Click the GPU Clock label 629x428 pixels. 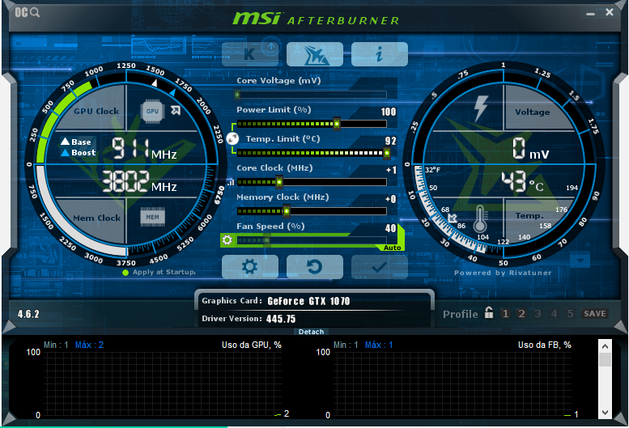tap(96, 111)
